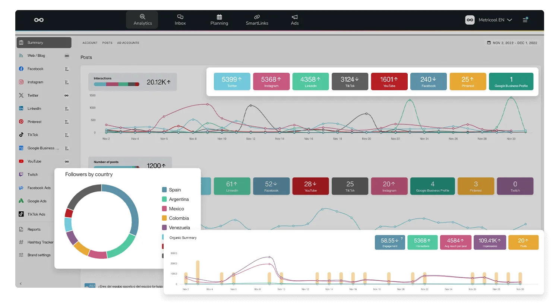Click the Facebook sidebar icon
The image size is (559, 303).
[21, 69]
